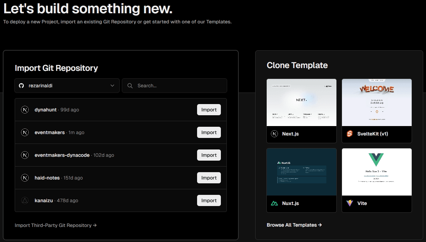Open Browse All Templates link
Image resolution: width=426 pixels, height=242 pixels.
click(294, 225)
